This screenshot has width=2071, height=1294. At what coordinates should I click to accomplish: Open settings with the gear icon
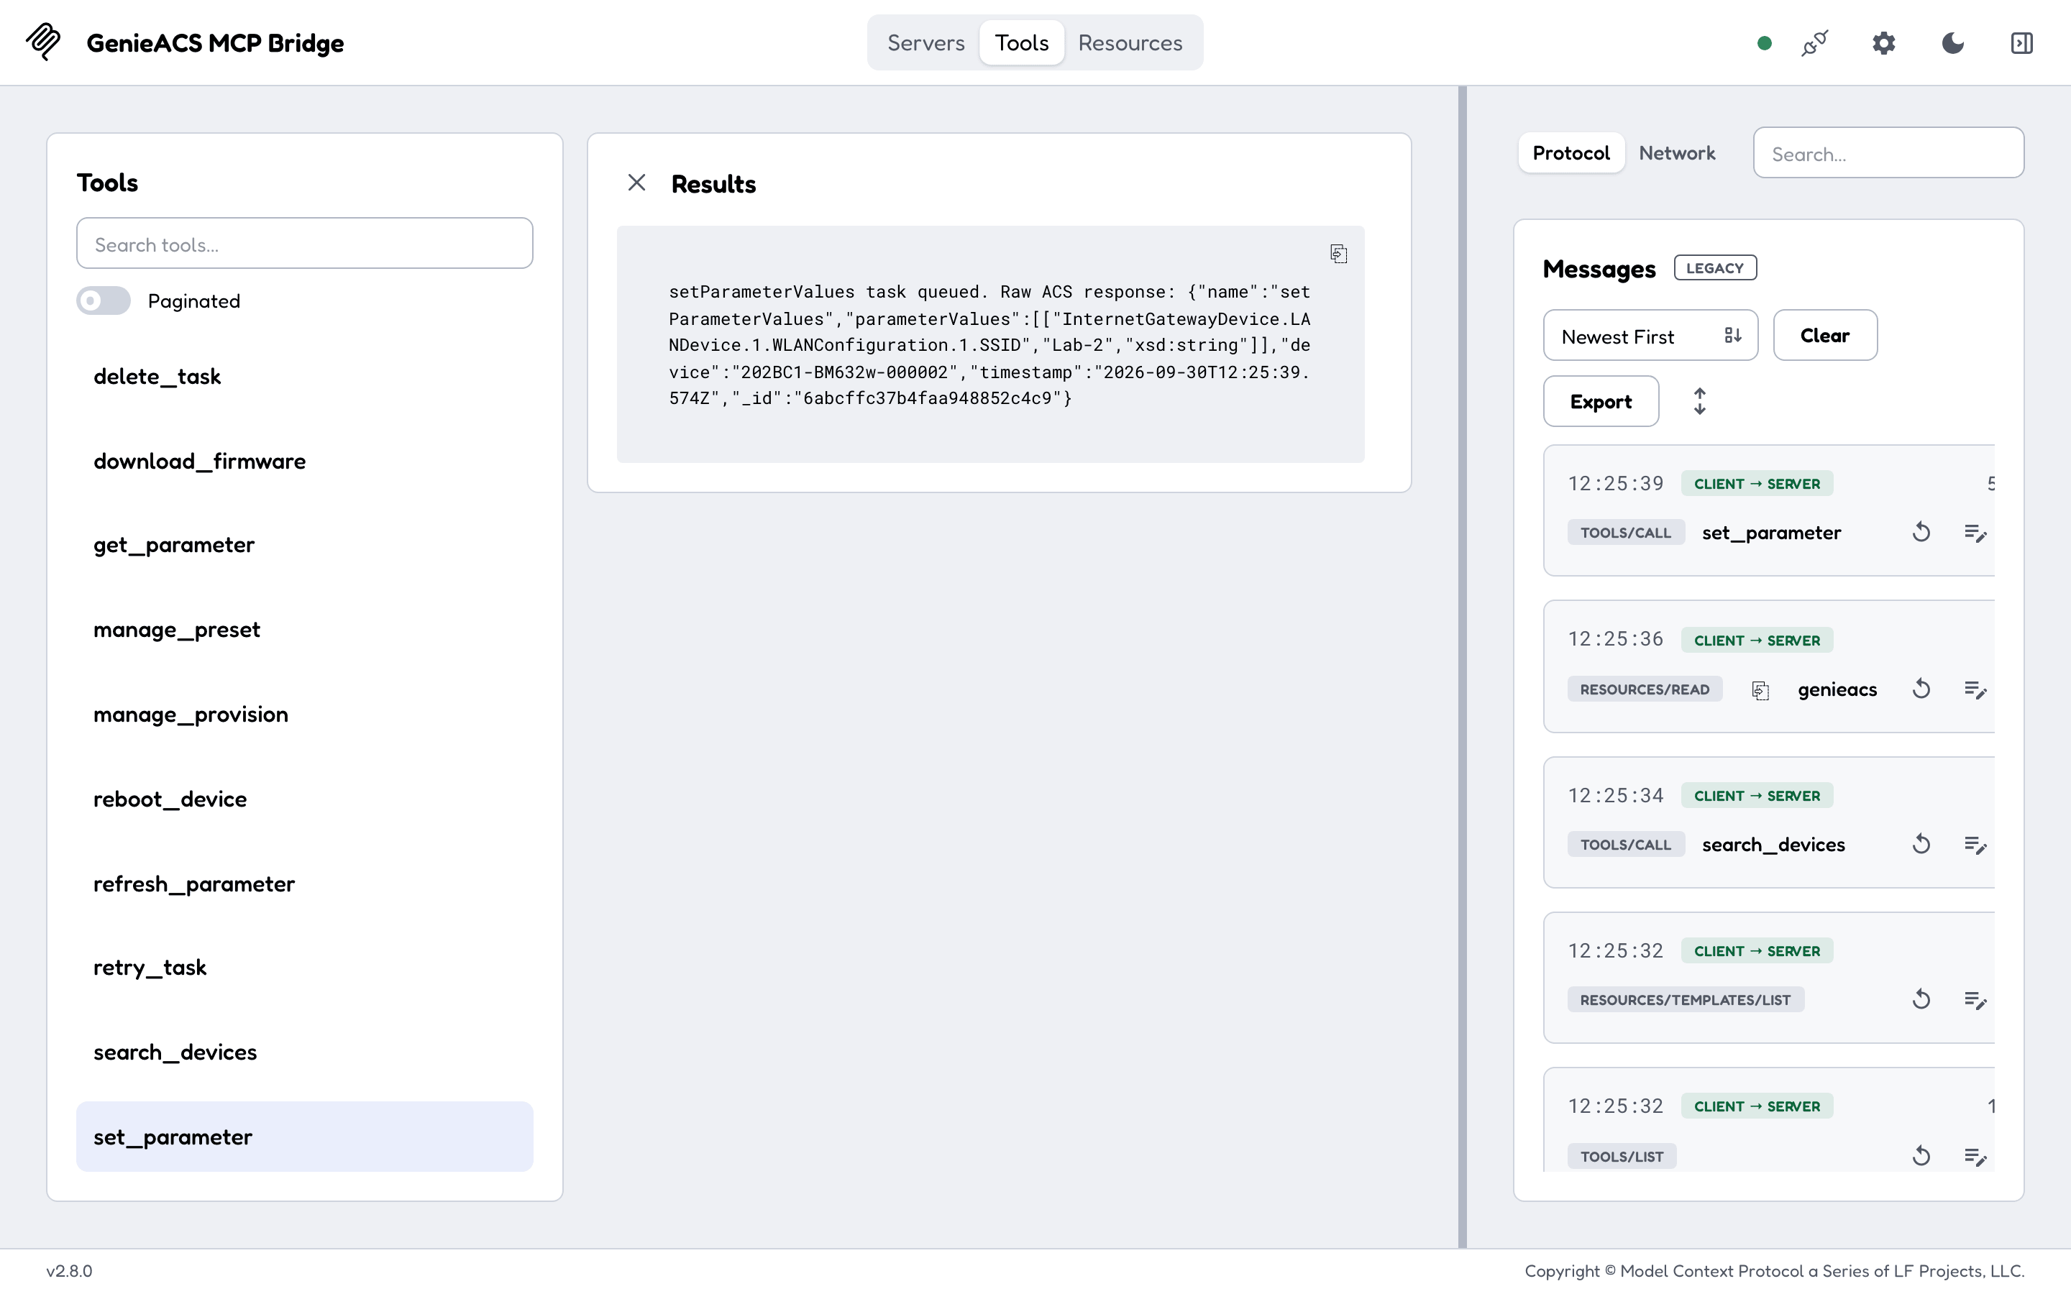point(1883,43)
